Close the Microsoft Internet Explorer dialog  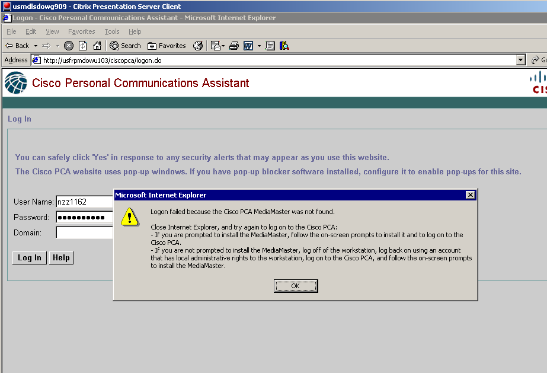470,195
